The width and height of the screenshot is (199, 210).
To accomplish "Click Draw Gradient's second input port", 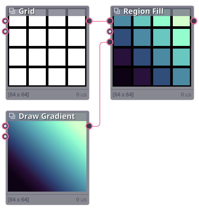I will (x=5, y=136).
